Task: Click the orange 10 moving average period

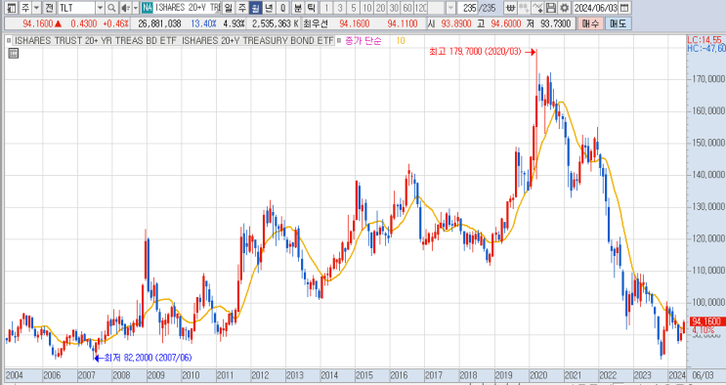Action: click(400, 41)
